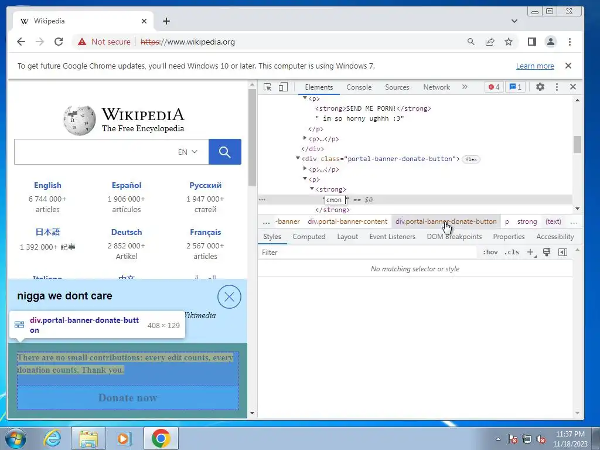Image resolution: width=600 pixels, height=450 pixels.
Task: Open DevTools customize three-dot menu
Action: 557,87
